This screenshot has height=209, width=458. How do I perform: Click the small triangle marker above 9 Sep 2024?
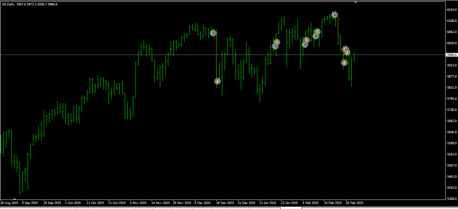(x=15, y=199)
